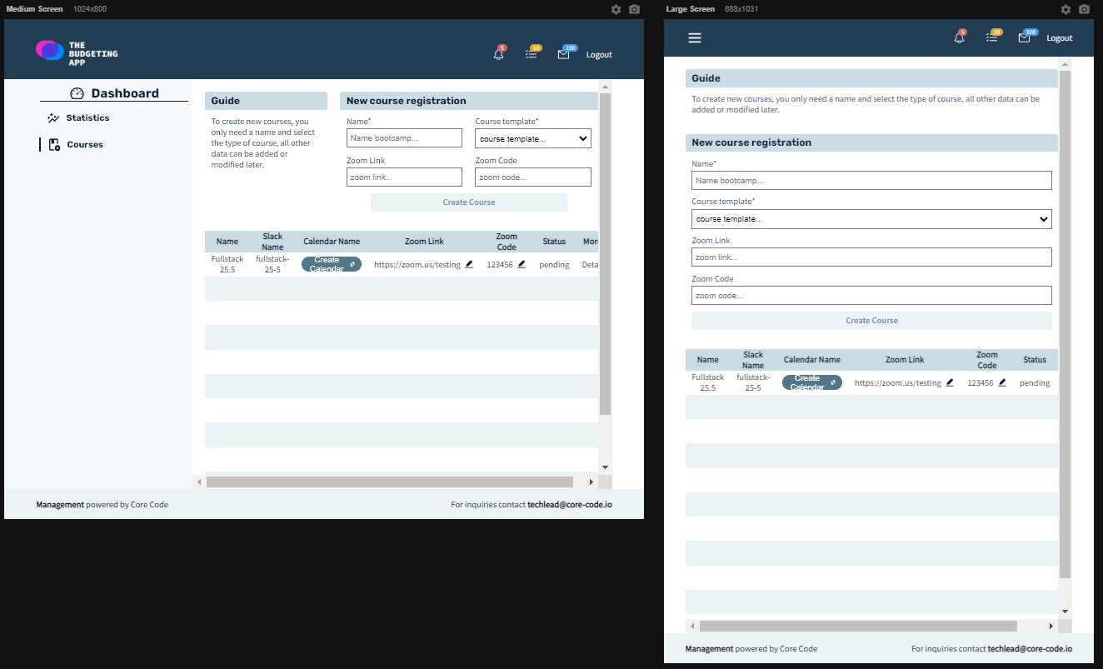Click the Create Course button
Image resolution: width=1103 pixels, height=669 pixels.
467,202
